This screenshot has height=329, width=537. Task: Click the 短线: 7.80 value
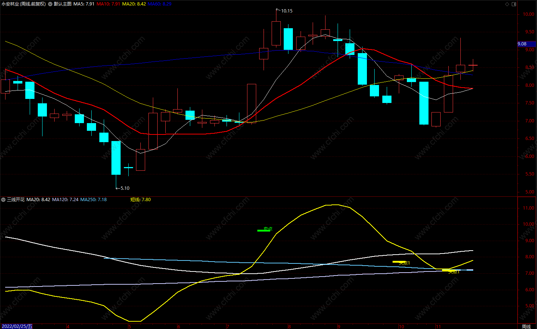(x=140, y=200)
